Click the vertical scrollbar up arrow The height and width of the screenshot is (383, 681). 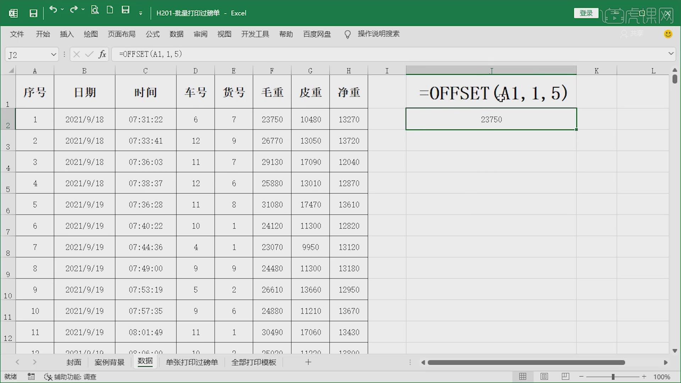[675, 70]
